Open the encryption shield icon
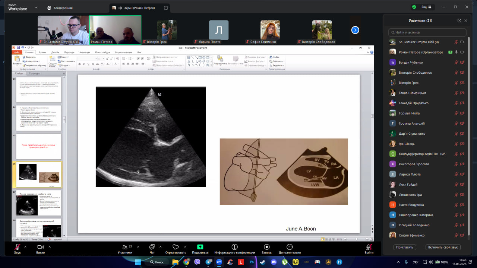The height and width of the screenshot is (268, 477). click(414, 7)
